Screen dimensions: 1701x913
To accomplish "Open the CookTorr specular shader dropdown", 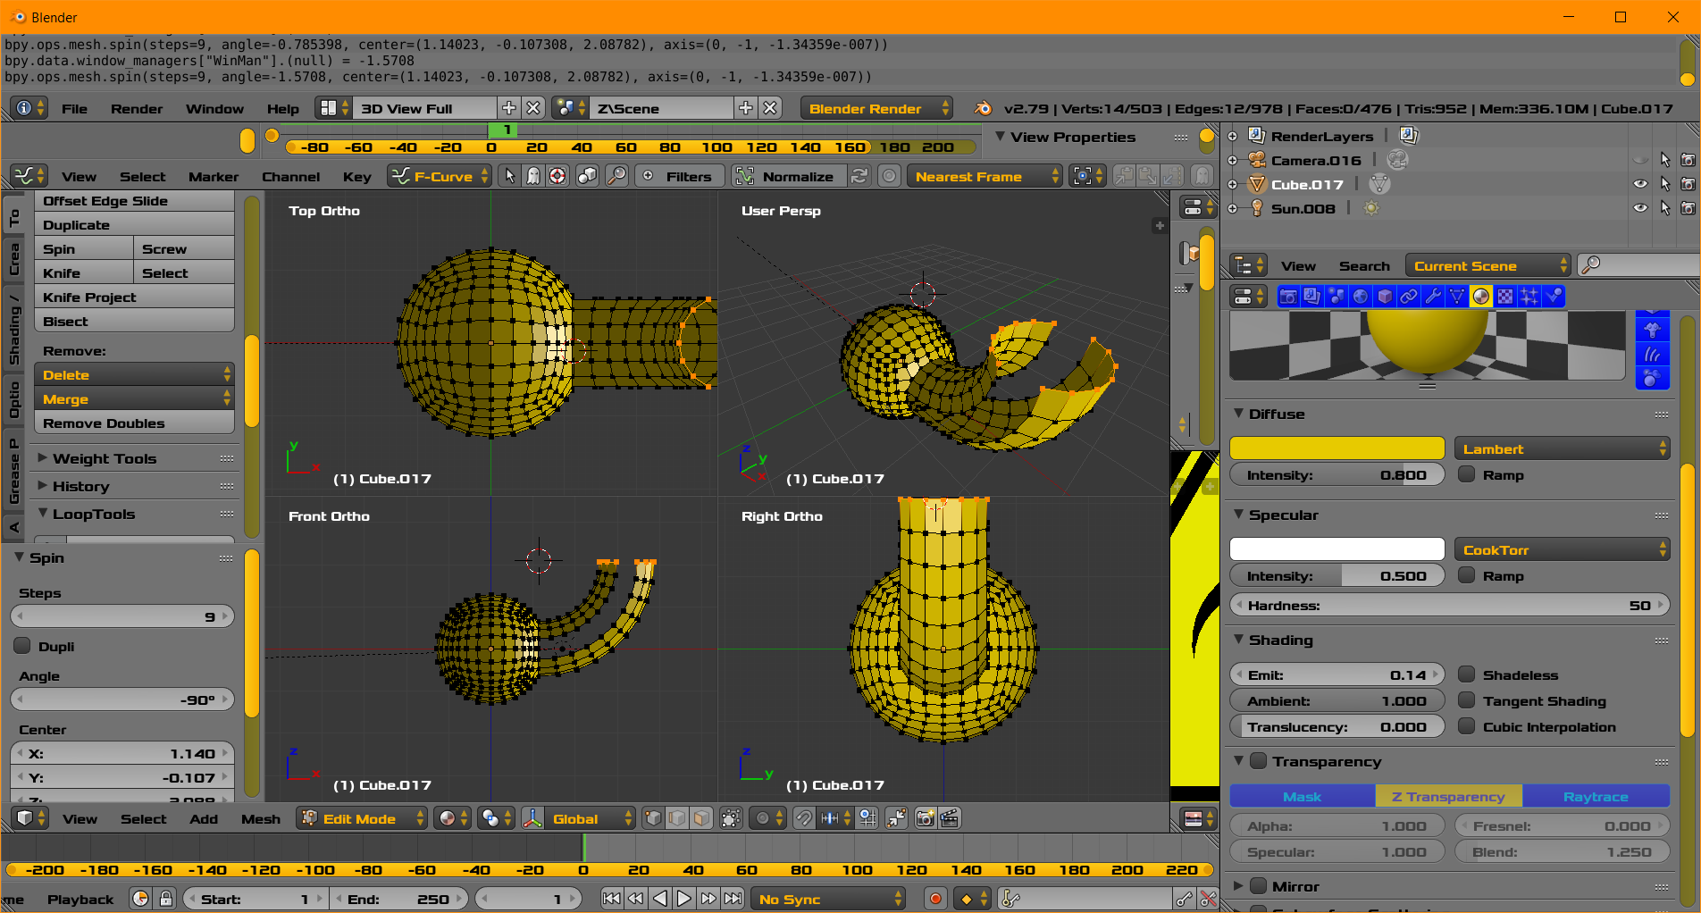I will [x=1562, y=549].
